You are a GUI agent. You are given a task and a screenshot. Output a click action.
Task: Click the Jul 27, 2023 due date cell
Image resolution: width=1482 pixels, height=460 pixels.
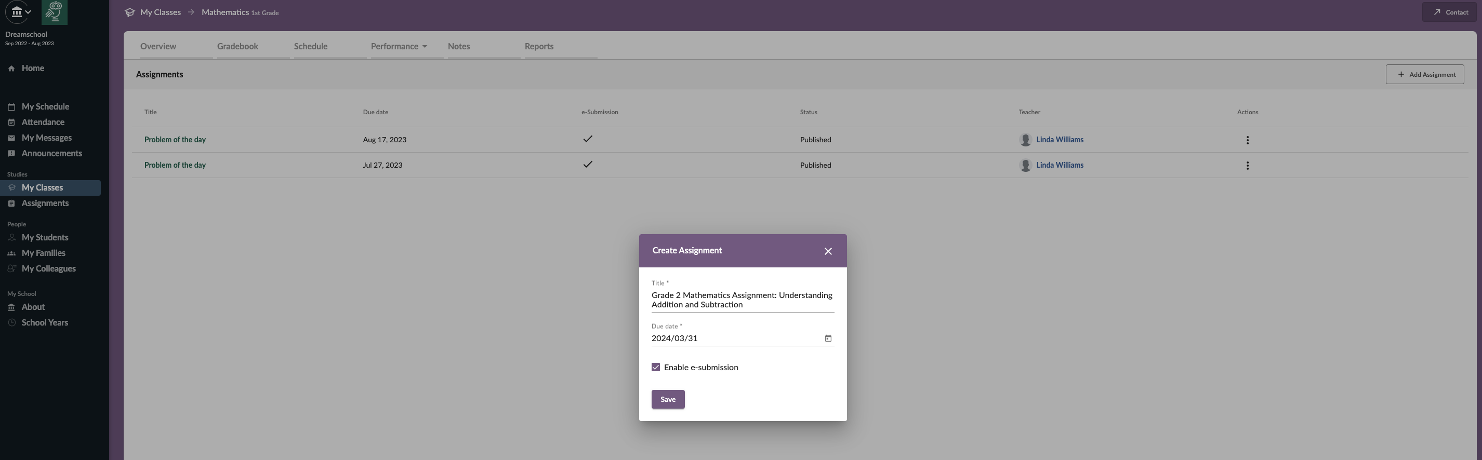(382, 165)
